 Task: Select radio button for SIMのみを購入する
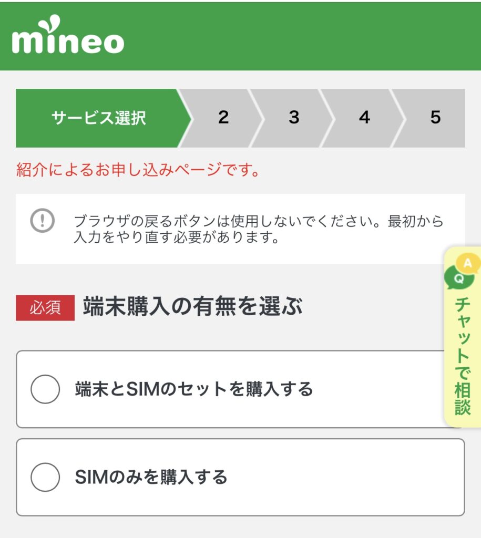click(x=45, y=477)
